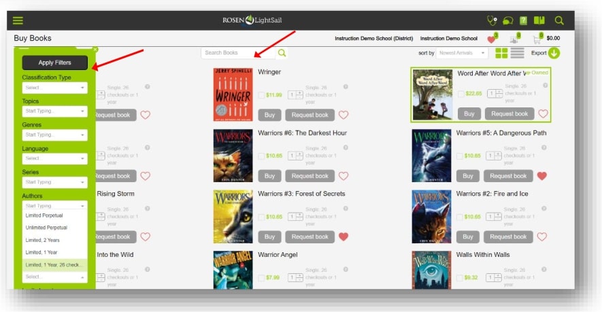Screen dimensions: 602x312
Task: Adjust quantity stepper for Warriors #5: A Dangerous Path
Action: 494,156
